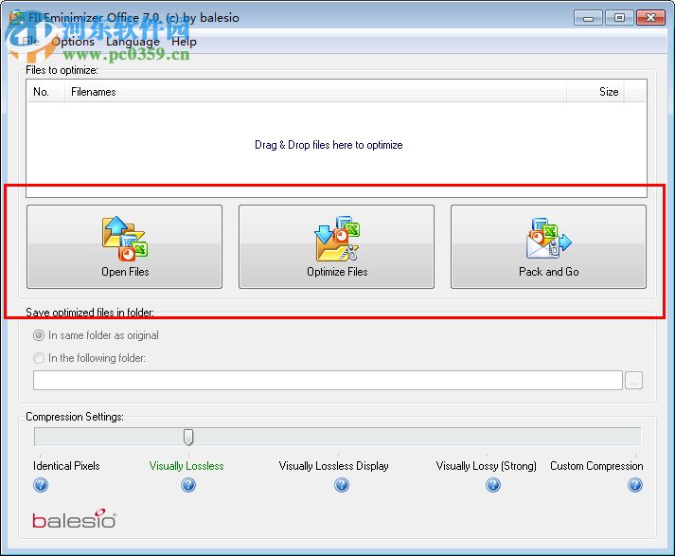This screenshot has height=556, width=675.
Task: Click the Optimize Files button
Action: tap(337, 247)
